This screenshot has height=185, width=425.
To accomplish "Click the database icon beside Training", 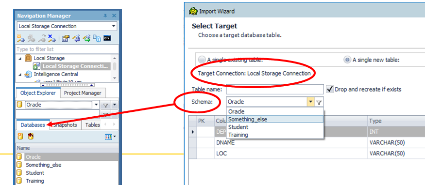I will click(19, 181).
